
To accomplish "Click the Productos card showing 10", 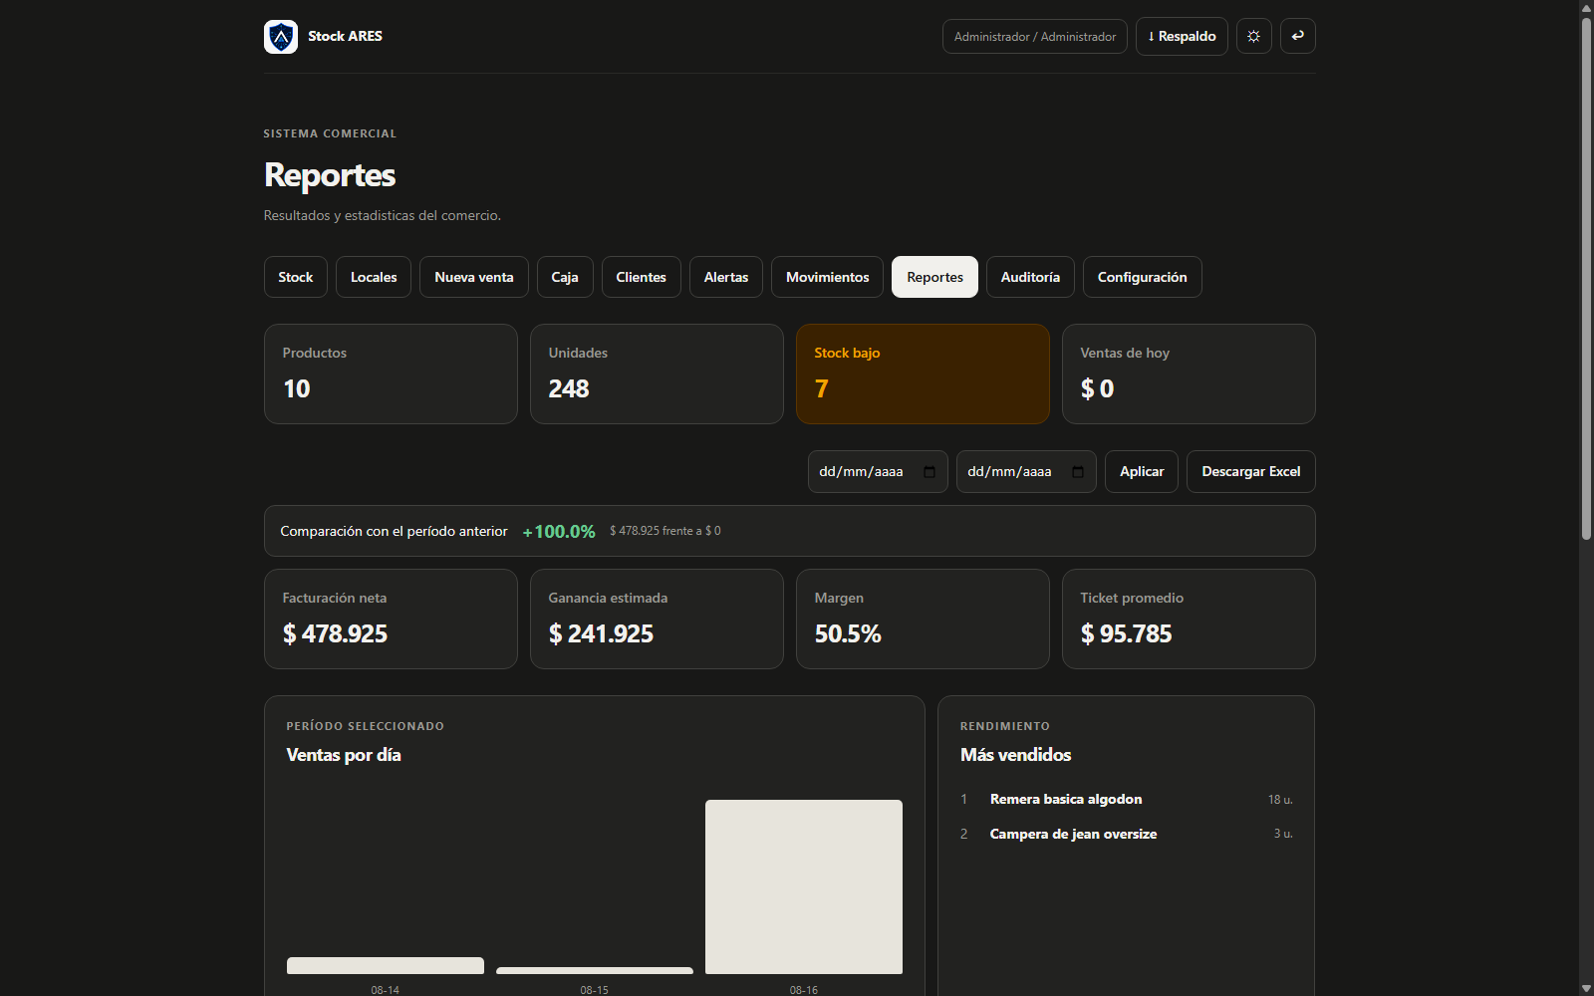I will coord(391,374).
